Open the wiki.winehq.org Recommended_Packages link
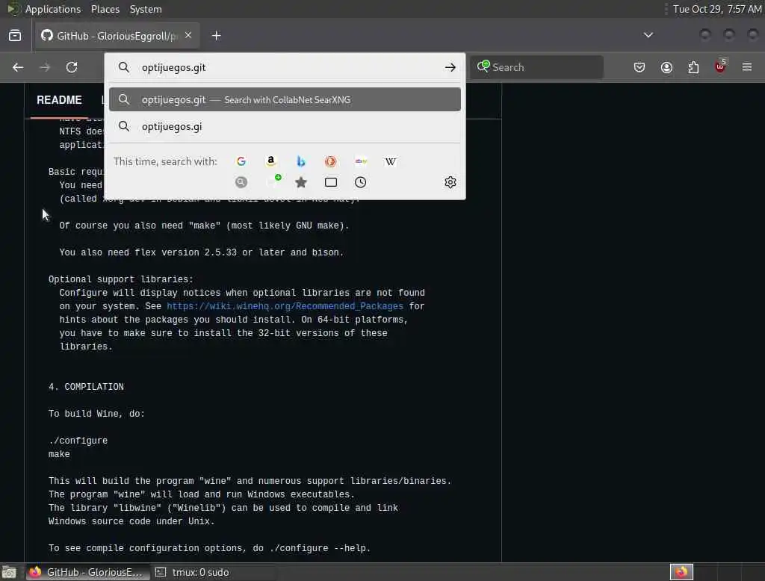Image resolution: width=765 pixels, height=581 pixels. (x=285, y=306)
